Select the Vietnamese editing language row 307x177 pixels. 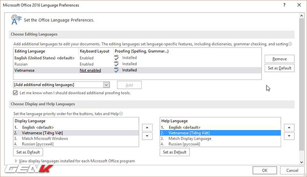tap(137, 70)
